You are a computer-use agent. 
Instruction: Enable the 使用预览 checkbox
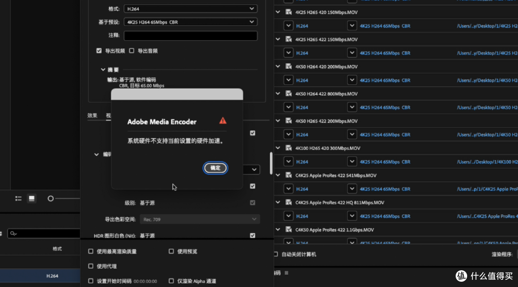[x=171, y=252]
